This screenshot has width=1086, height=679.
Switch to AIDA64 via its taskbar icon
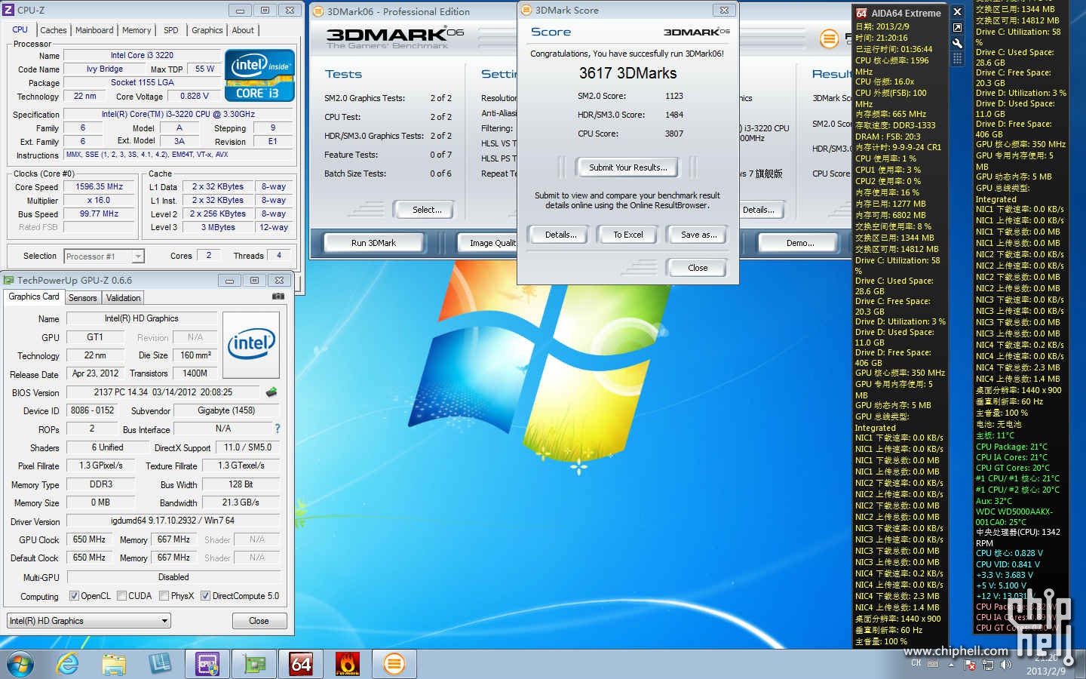[x=301, y=664]
